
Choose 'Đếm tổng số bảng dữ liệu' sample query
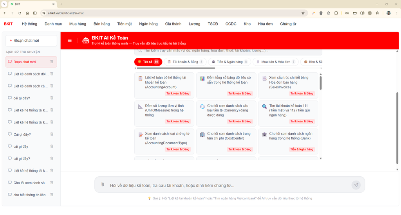[226, 85]
